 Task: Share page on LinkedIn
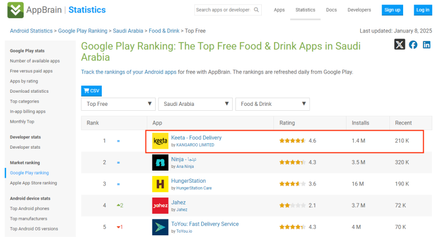click(x=427, y=44)
